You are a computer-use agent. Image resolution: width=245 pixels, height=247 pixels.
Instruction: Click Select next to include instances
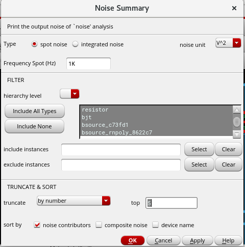[x=199, y=149]
